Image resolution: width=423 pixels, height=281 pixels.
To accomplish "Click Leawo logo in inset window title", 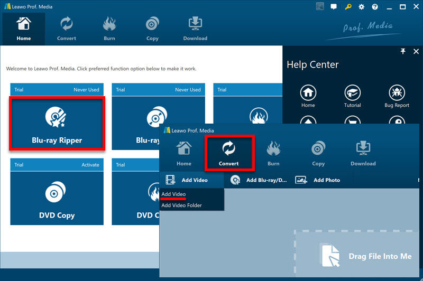I will (167, 130).
